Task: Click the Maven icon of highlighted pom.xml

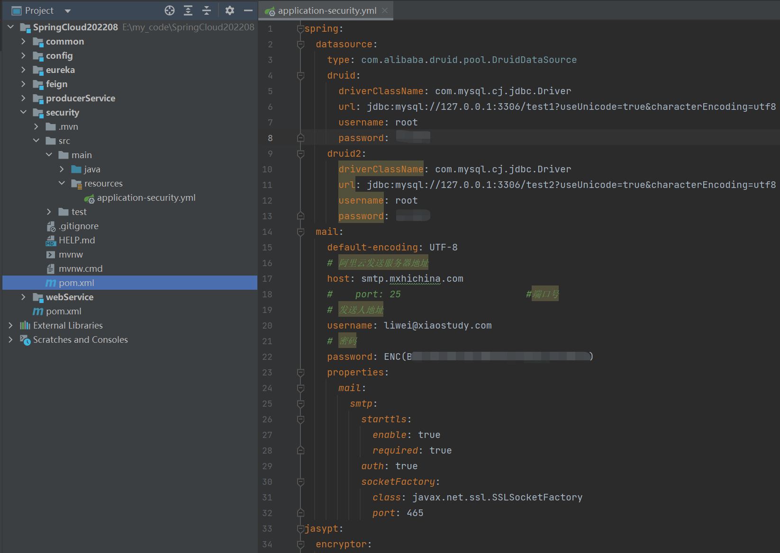Action: coord(51,283)
